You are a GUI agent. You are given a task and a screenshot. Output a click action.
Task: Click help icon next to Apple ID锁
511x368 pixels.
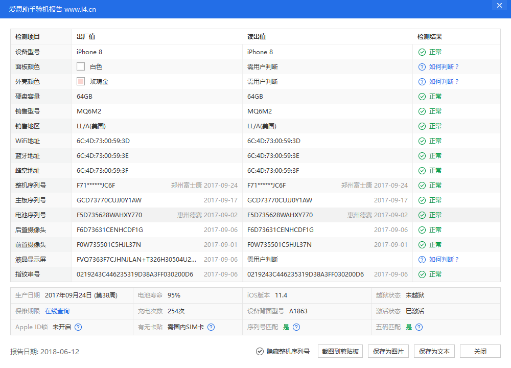coord(78,327)
